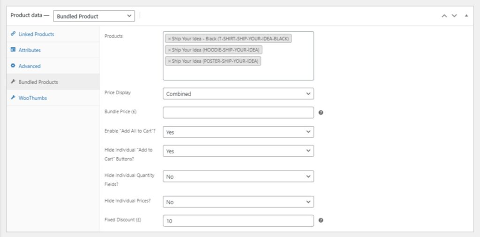Open Hide Individual Quantity Fields dropdown
Image resolution: width=480 pixels, height=237 pixels.
pos(238,176)
